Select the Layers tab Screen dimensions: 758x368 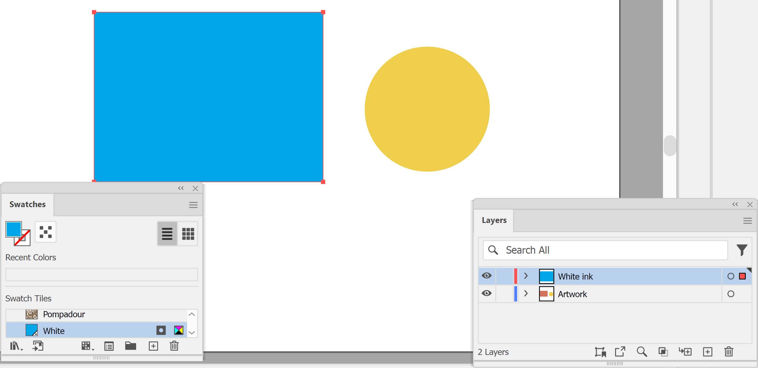494,220
